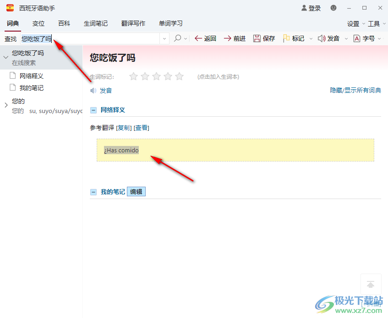Open the 发音 dropdown arrow
Viewport: 388px width, 318px height.
[x=346, y=39]
